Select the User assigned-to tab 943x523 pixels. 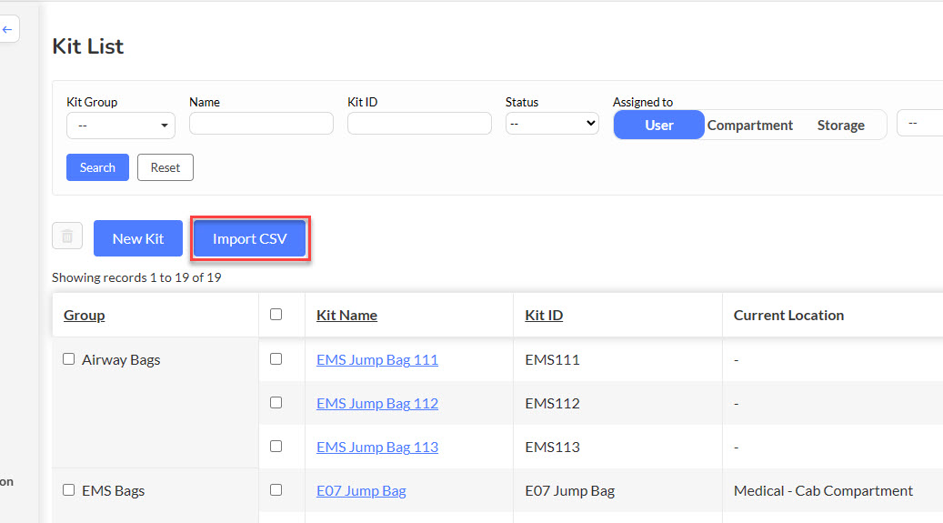tap(658, 126)
